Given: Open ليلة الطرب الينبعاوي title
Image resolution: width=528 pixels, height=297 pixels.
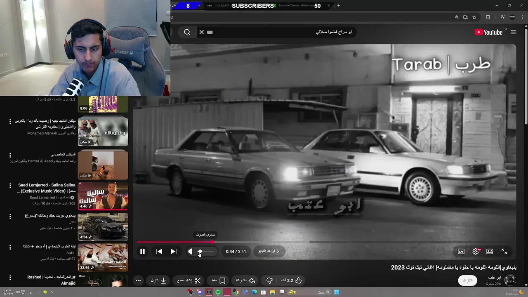Looking at the screenshot, I should click(49, 246).
